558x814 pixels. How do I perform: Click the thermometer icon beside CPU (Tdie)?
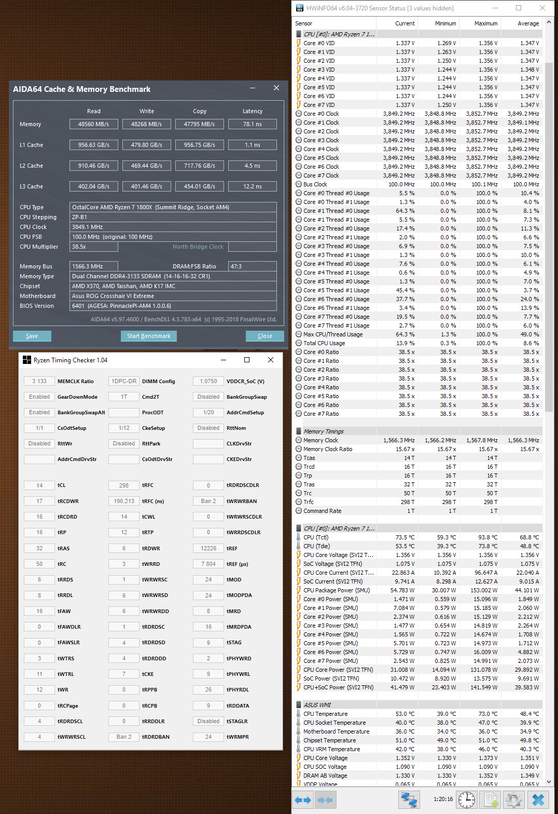click(x=299, y=546)
